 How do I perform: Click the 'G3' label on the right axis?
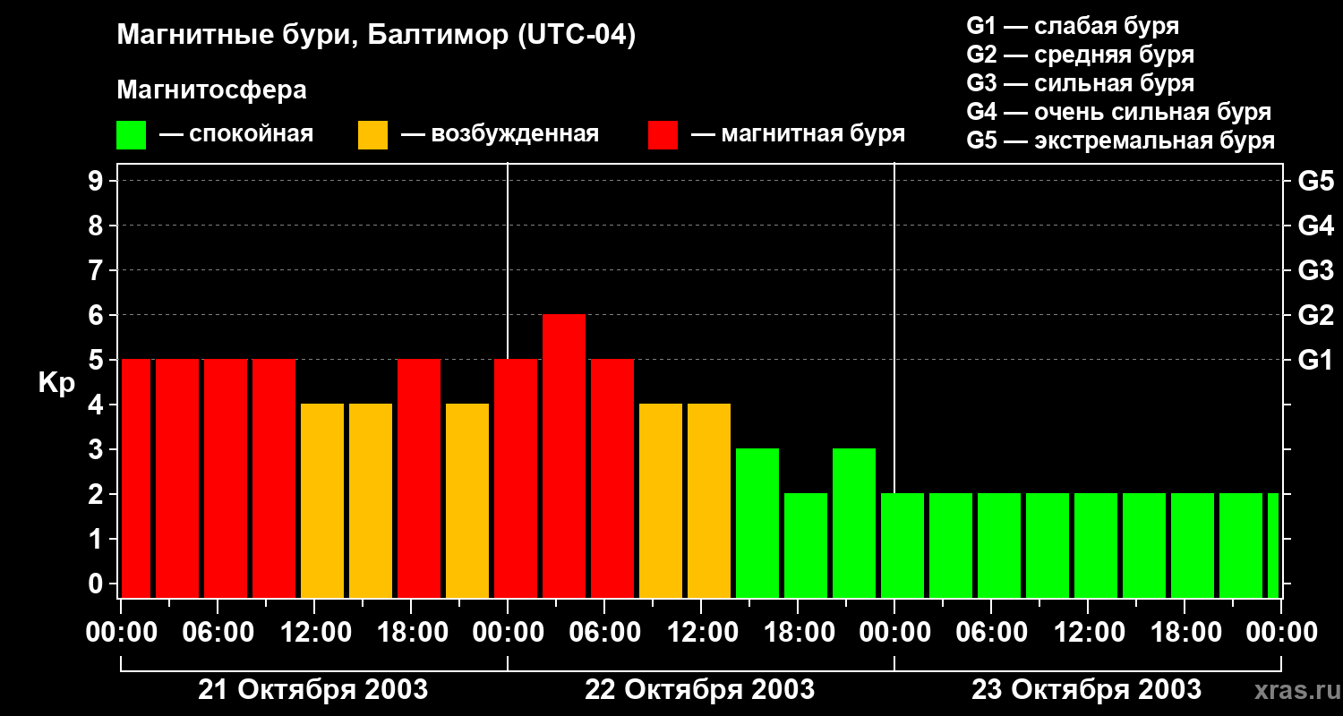(1316, 270)
